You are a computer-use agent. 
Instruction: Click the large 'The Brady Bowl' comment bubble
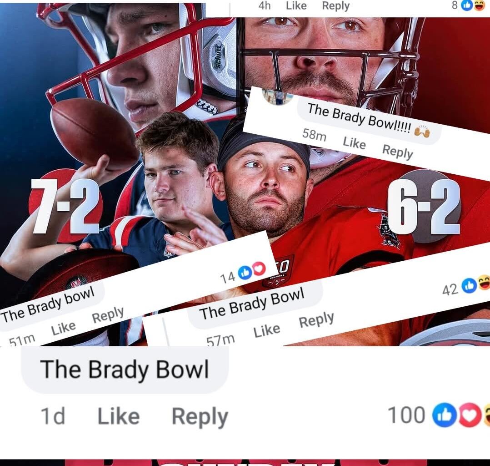coord(125,369)
